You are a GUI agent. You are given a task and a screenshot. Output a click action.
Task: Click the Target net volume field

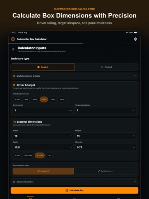106,110
